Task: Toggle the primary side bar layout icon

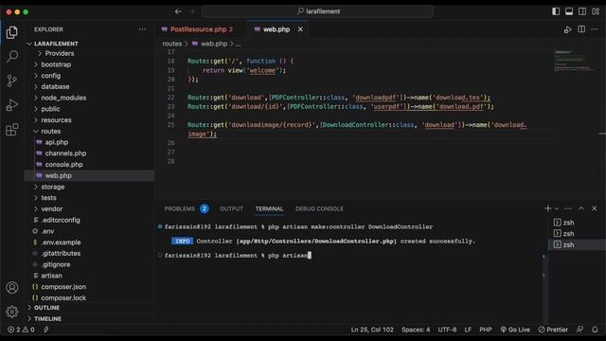Action: click(x=556, y=11)
